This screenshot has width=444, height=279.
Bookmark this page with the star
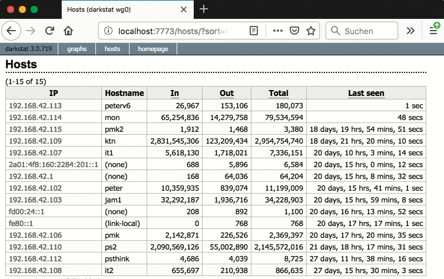(311, 31)
